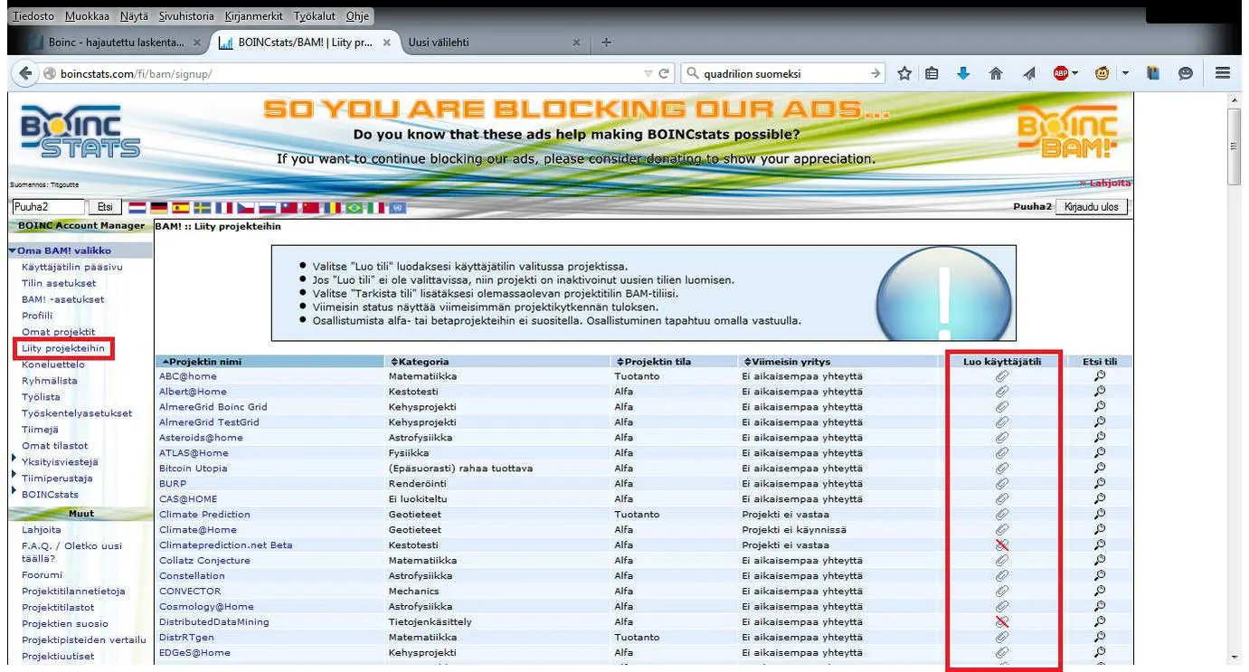This screenshot has height=672, width=1249.
Task: Click the find account magnifier for Albert@Home
Action: 1100,392
